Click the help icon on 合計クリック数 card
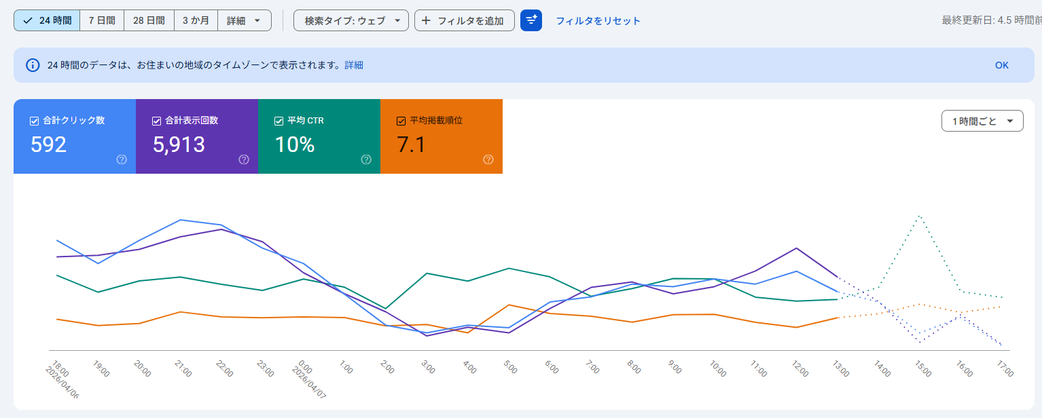The height and width of the screenshot is (418, 1042). (122, 159)
